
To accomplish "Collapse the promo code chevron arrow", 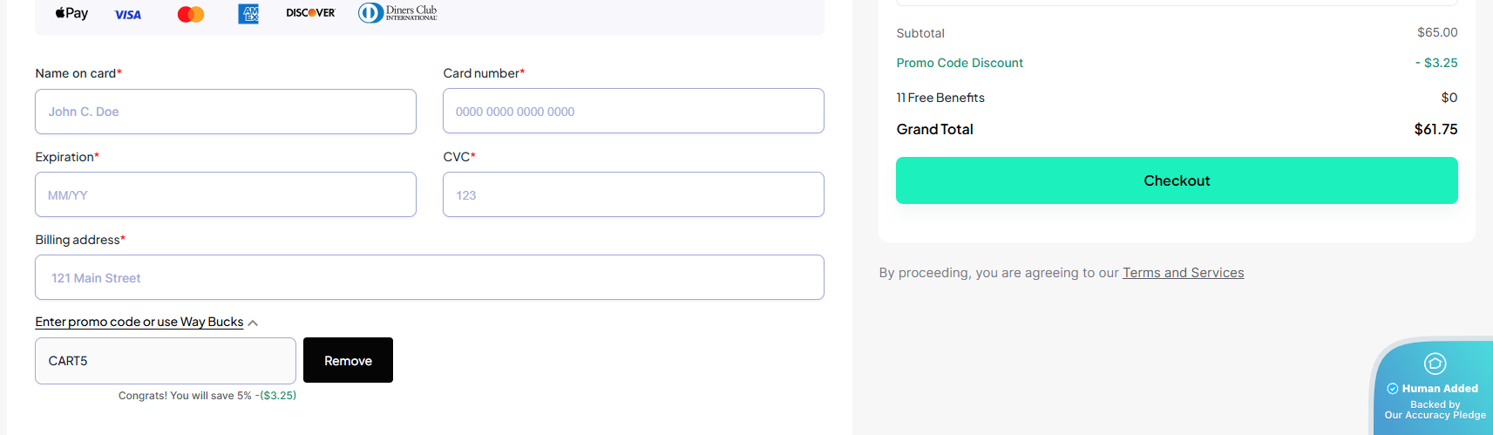I will pos(253,323).
